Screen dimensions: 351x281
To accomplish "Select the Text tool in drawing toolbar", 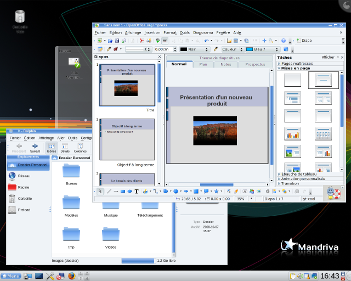I will [137, 192].
